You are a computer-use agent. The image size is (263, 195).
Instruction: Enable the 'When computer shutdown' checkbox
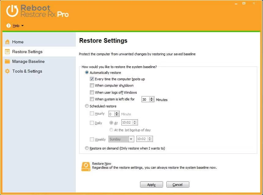92,86
